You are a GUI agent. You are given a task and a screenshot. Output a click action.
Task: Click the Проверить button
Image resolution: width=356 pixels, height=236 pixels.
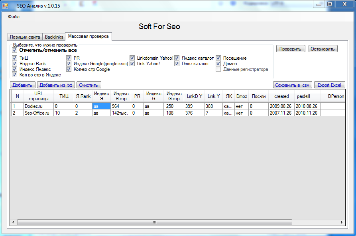pos(291,49)
